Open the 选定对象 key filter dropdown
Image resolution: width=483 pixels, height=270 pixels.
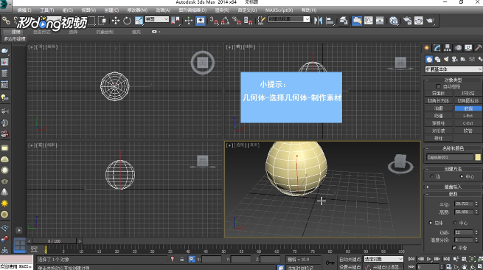coord(383,259)
